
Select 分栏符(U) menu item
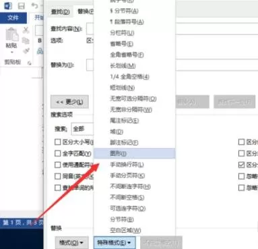135,33
